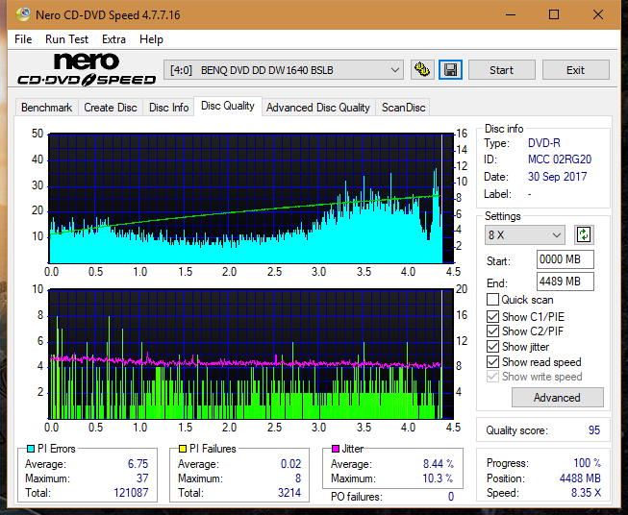Image resolution: width=628 pixels, height=515 pixels.
Task: Open the Extra menu
Action: tap(113, 39)
